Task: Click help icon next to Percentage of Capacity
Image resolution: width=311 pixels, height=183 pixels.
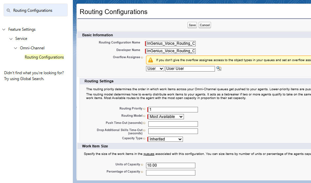Action: 142,172
